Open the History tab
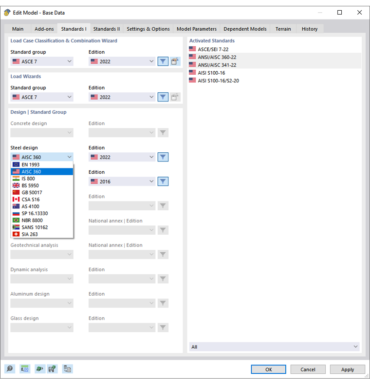Viewport: 370px width, 385px height. pyautogui.click(x=310, y=29)
